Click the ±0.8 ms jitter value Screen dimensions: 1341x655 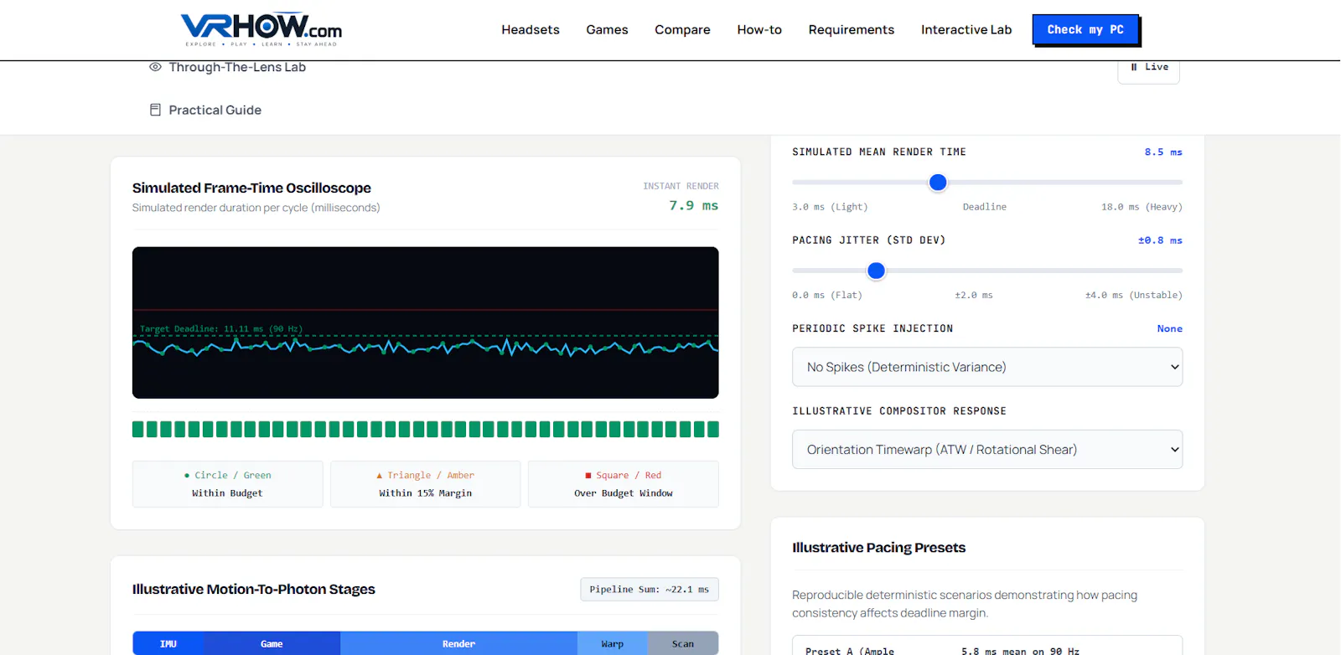(1160, 240)
